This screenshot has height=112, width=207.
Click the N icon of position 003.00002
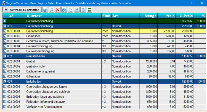click(5, 91)
